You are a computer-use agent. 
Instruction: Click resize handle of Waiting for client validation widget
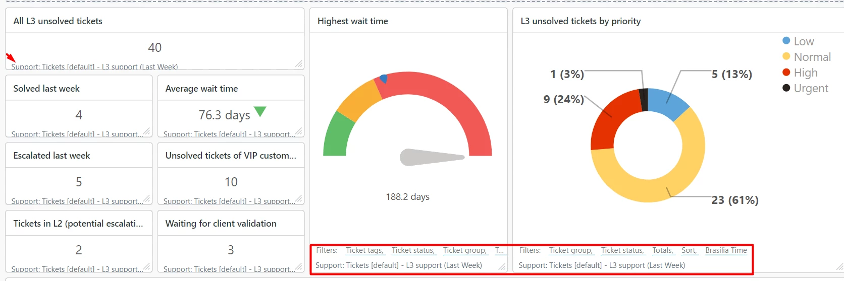click(298, 266)
